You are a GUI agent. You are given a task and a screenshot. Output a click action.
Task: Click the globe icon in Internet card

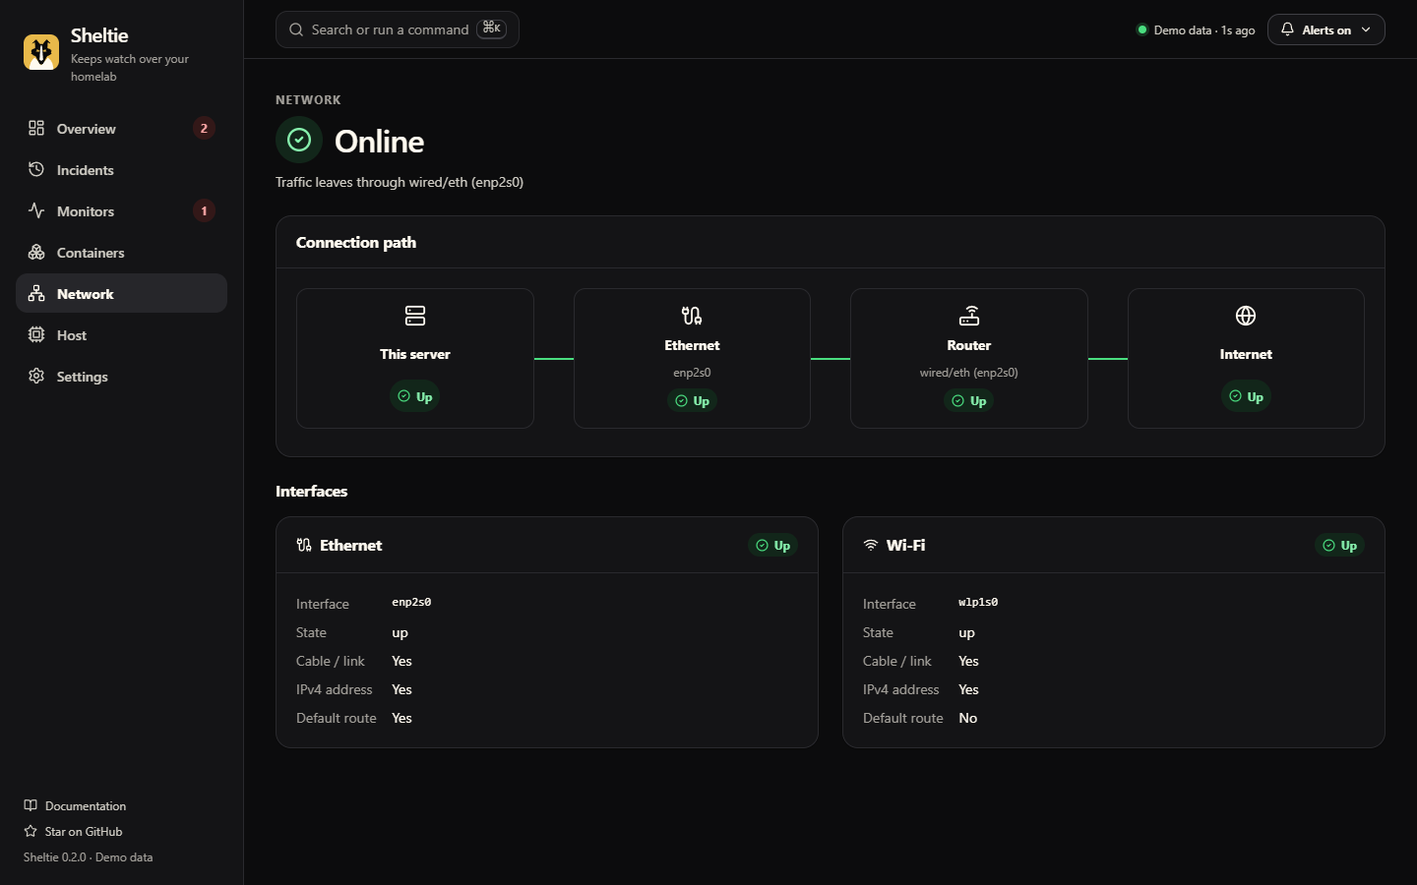click(x=1246, y=316)
